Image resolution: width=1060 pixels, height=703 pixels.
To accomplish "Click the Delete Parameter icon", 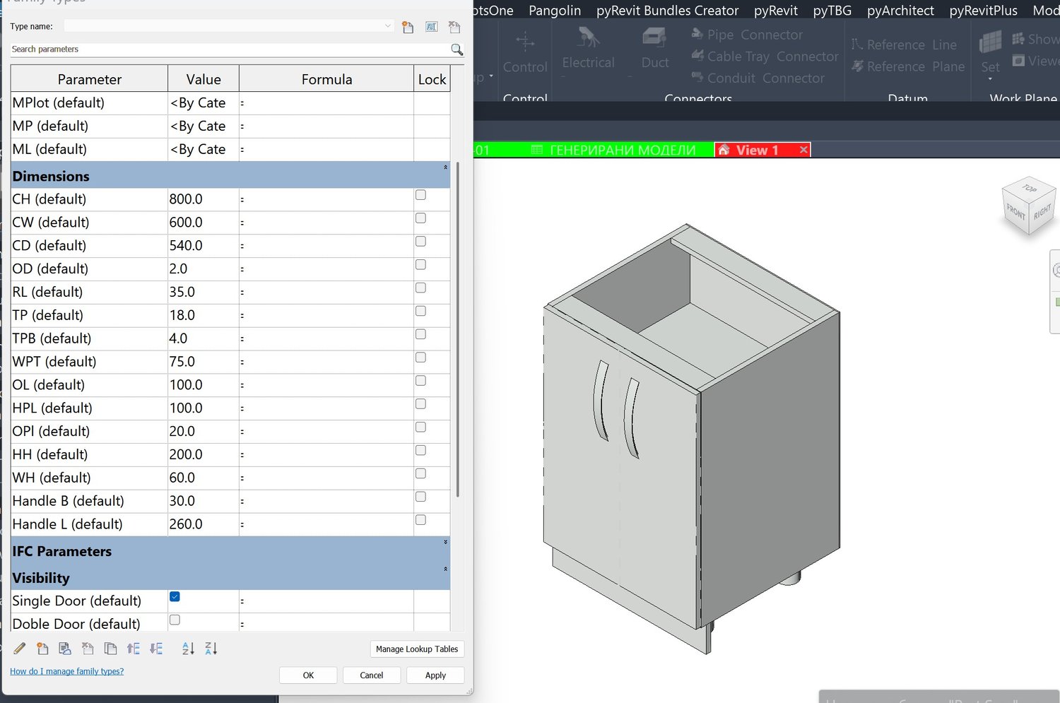I will (88, 648).
